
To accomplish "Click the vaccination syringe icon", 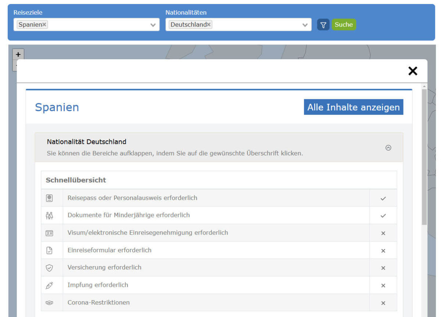I will point(52,285).
